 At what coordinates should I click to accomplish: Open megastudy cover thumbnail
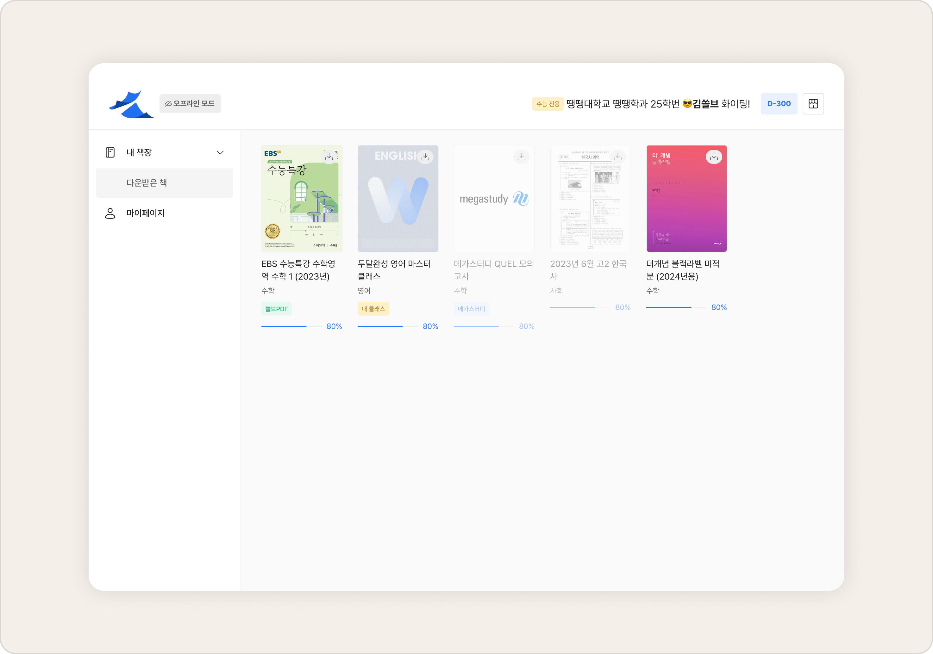pyautogui.click(x=494, y=199)
